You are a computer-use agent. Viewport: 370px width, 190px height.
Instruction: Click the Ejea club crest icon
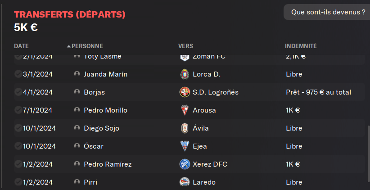tap(185, 146)
